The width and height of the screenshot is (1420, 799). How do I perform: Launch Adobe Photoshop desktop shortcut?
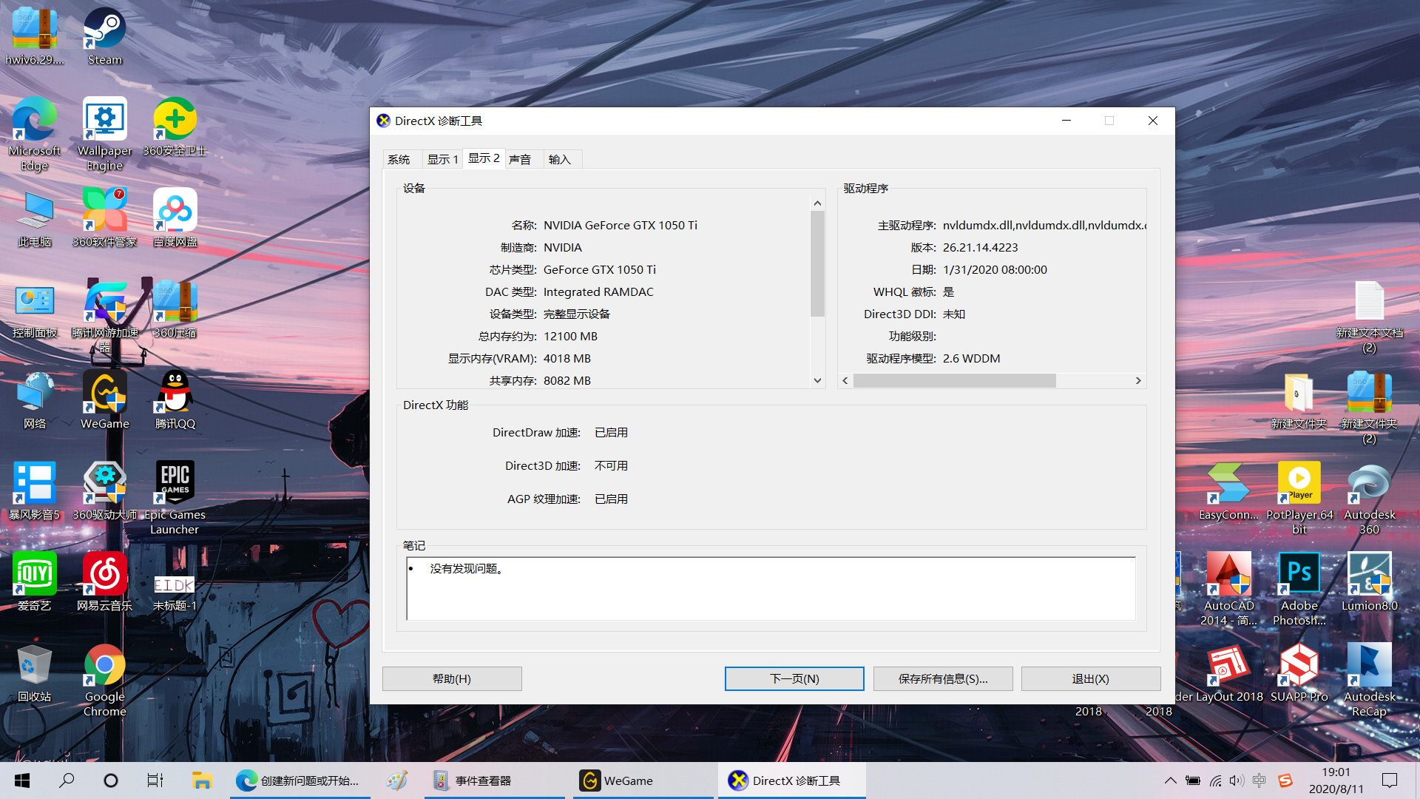click(x=1299, y=590)
